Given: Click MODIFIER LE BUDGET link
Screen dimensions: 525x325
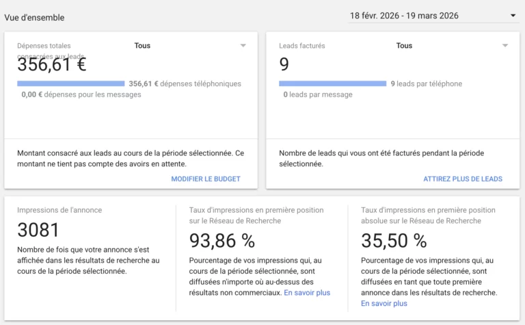Looking at the screenshot, I should [x=206, y=179].
